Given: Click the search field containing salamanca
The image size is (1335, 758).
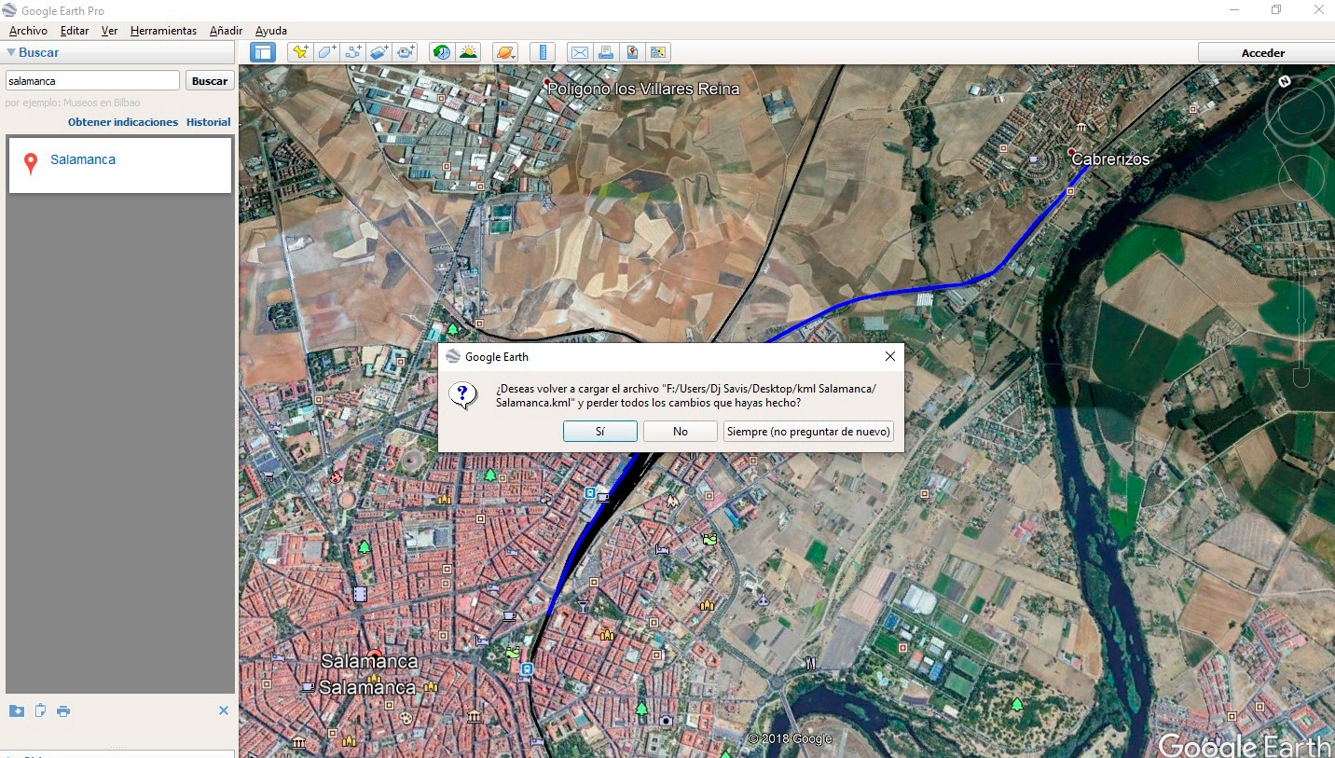Looking at the screenshot, I should (92, 81).
